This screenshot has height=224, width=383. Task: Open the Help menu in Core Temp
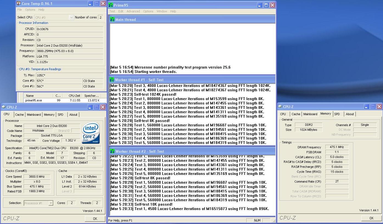[41, 10]
